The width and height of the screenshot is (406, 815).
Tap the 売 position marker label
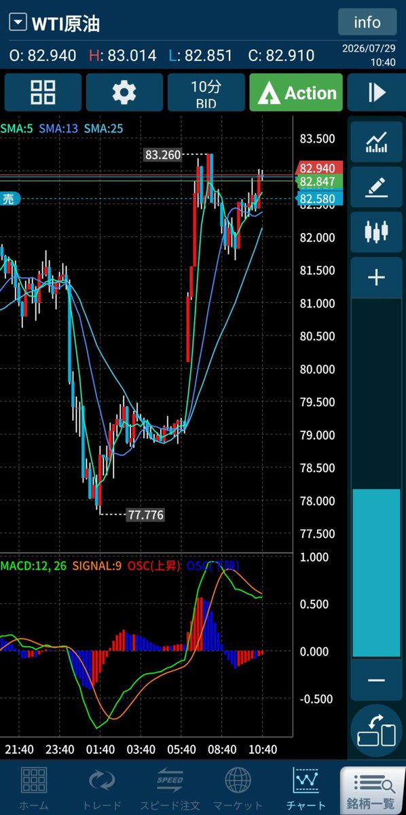point(10,199)
